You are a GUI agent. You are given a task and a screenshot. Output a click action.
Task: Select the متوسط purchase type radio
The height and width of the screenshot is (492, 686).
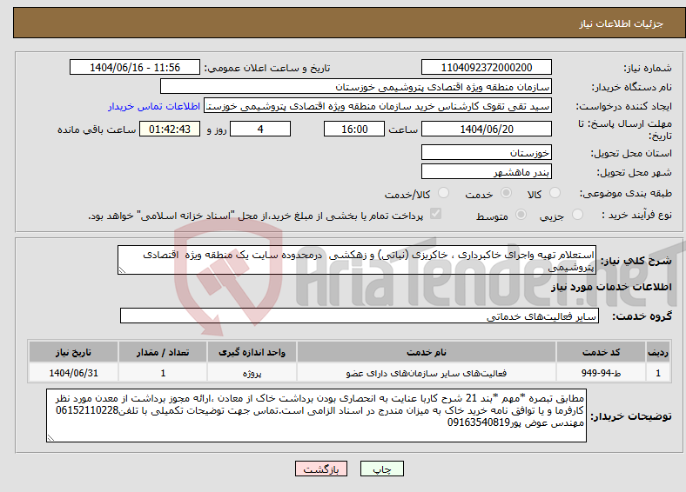point(521,214)
